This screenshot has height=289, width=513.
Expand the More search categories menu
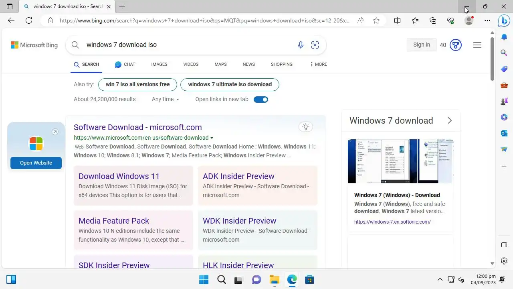[x=319, y=64]
